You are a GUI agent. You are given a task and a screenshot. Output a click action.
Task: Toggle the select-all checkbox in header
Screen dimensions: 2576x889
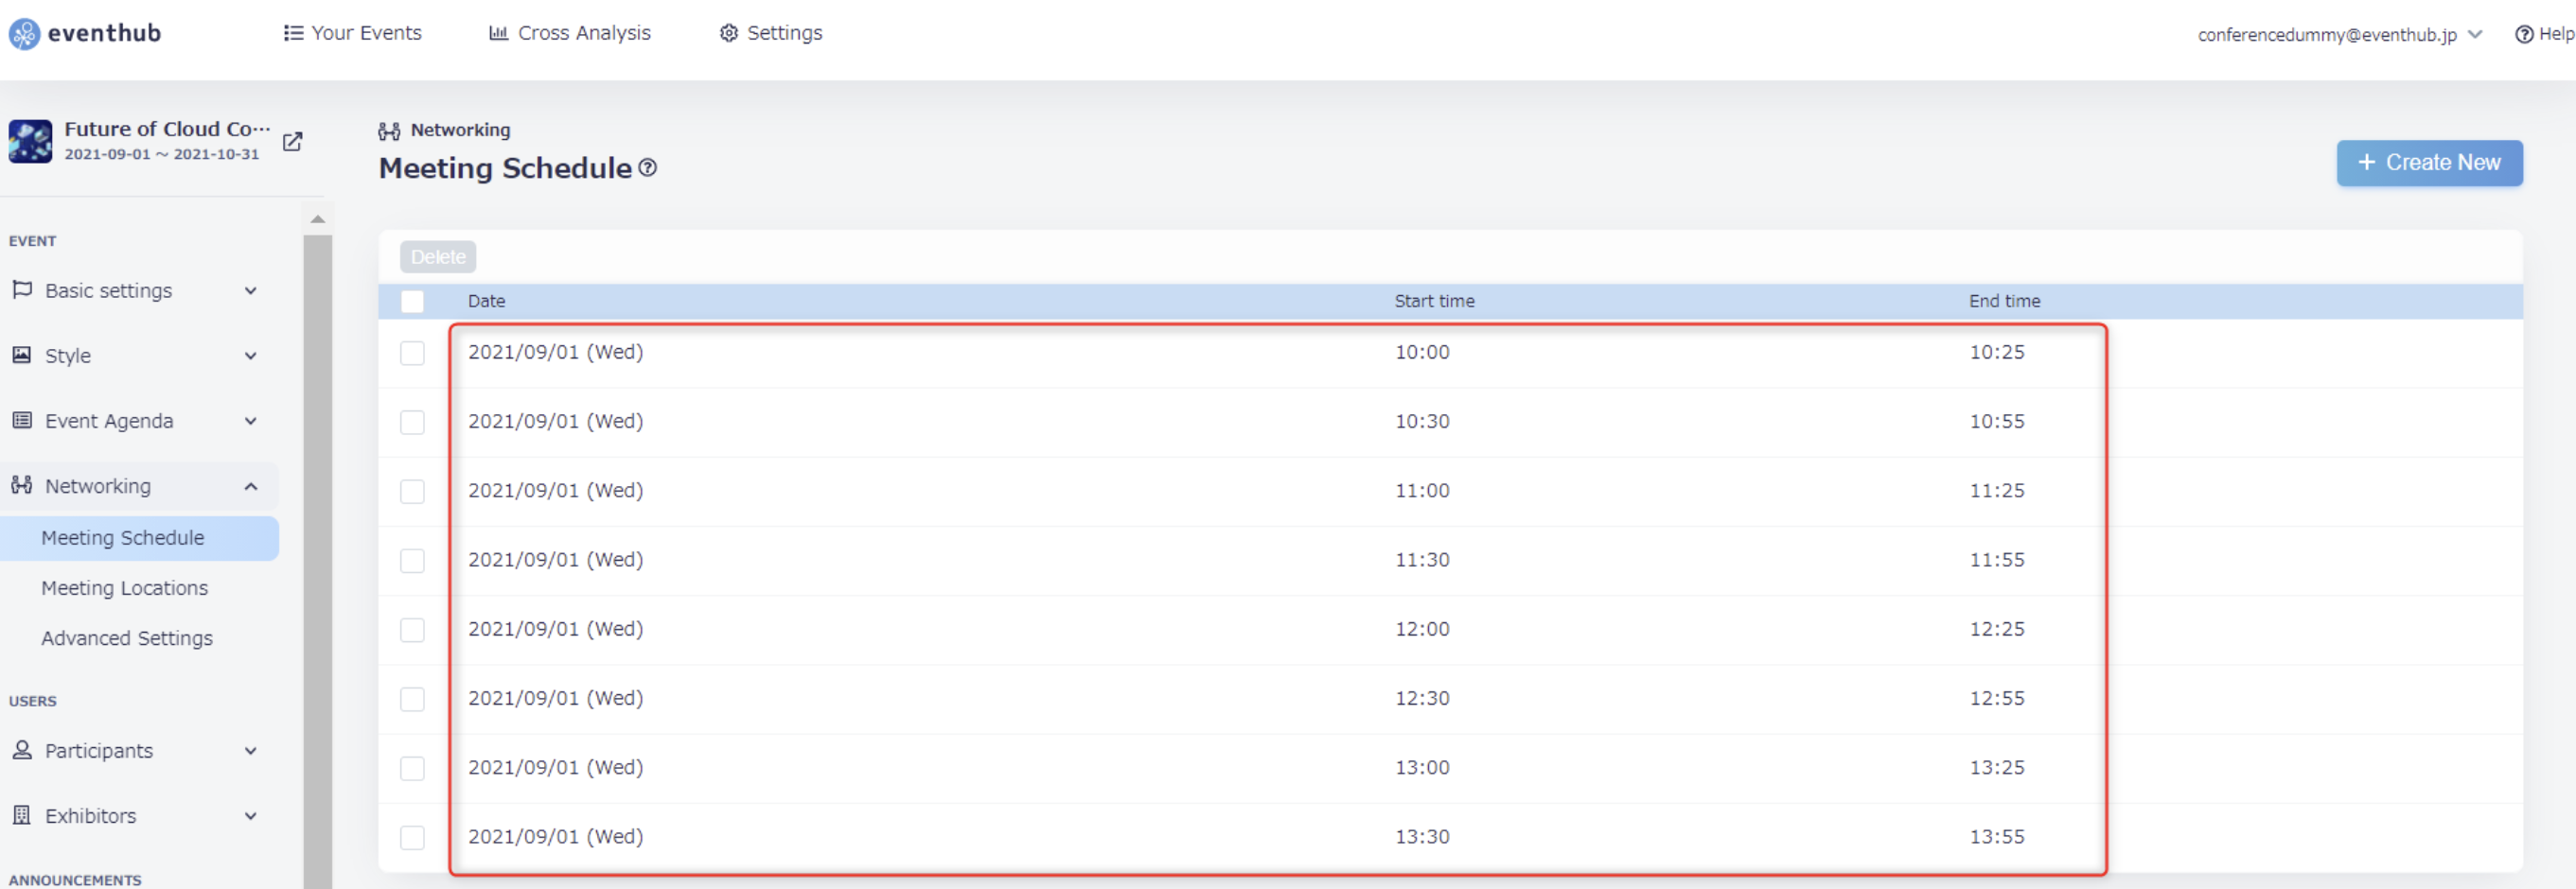[412, 301]
